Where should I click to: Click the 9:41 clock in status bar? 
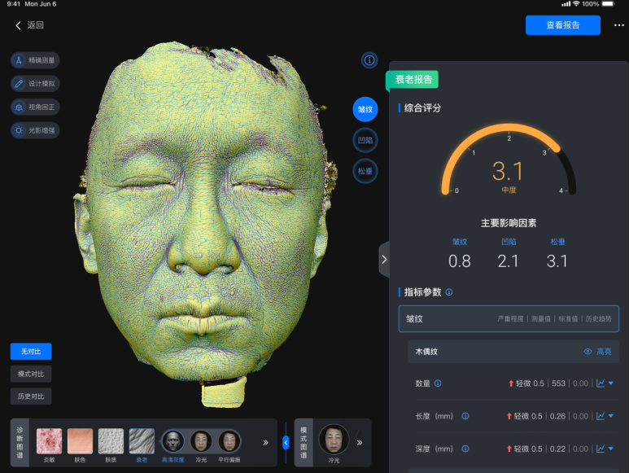tap(14, 3)
